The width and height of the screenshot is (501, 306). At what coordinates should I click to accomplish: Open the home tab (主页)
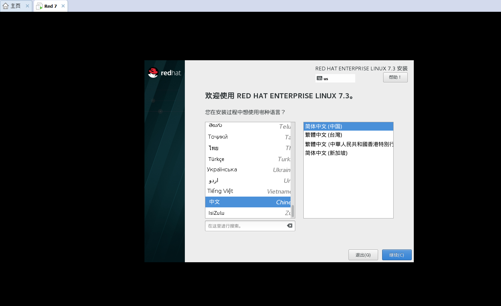coord(16,6)
